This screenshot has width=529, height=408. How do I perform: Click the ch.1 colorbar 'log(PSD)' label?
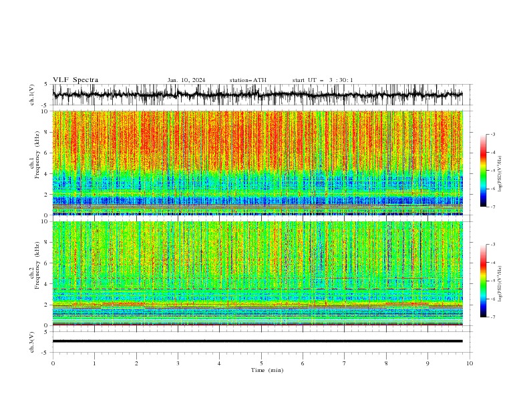coord(500,174)
